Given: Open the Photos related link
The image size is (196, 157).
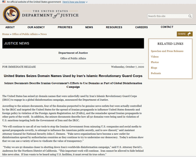Looking at the screenshot, I should click(x=155, y=62).
